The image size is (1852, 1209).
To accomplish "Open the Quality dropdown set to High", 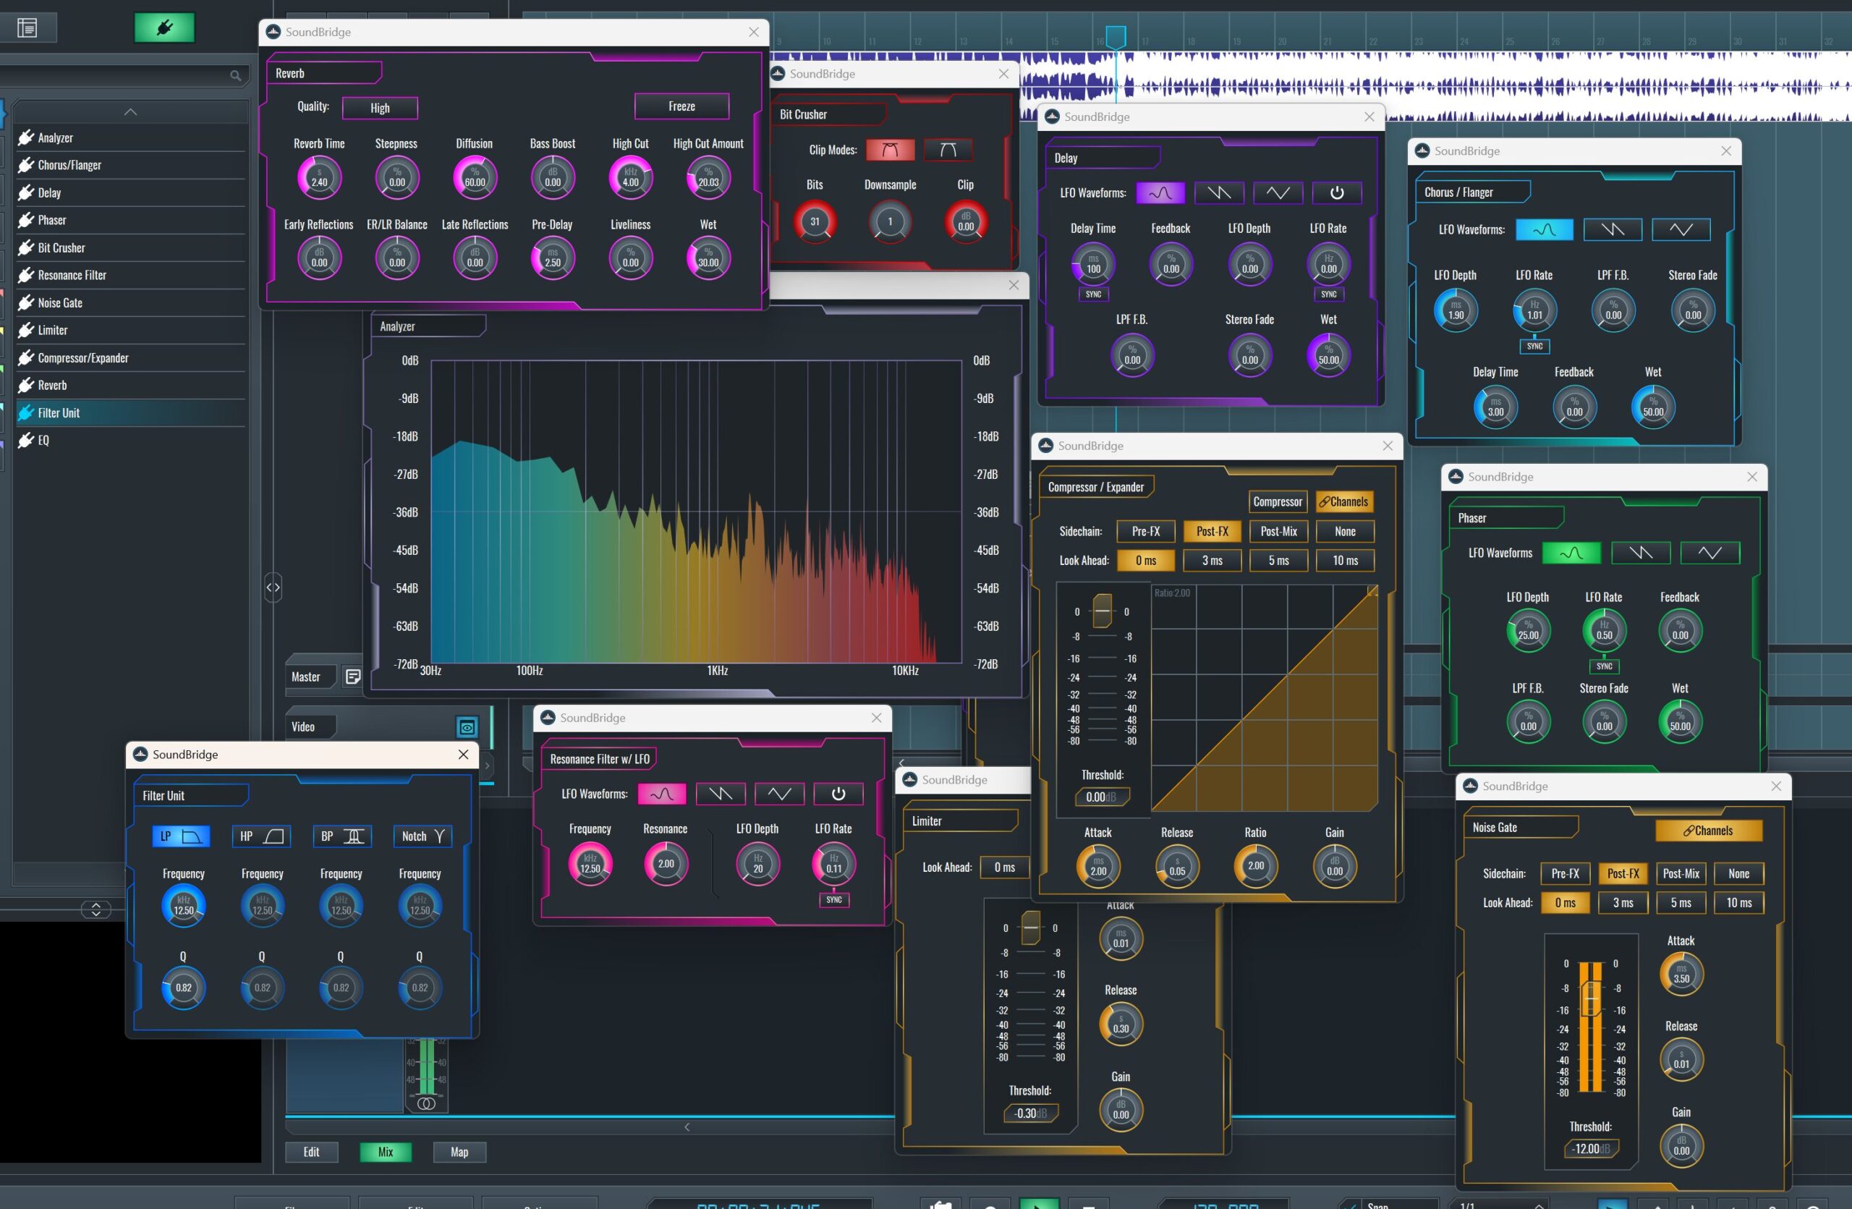I will [380, 108].
